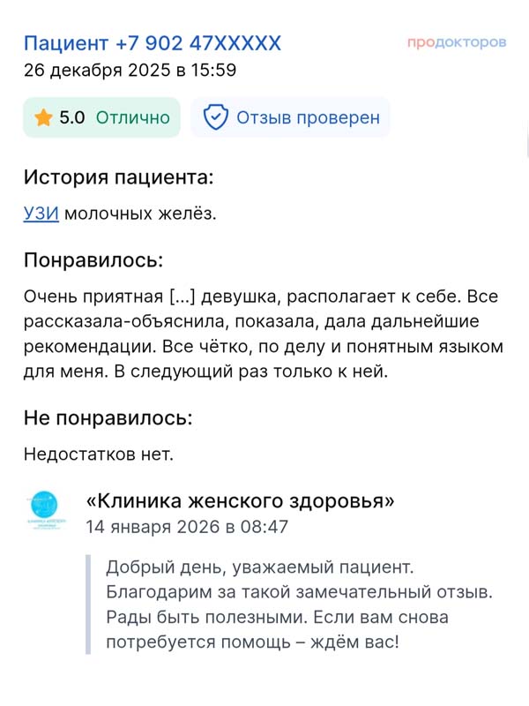Click the "История пациента:" heading
The width and height of the screenshot is (529, 706).
118,176
